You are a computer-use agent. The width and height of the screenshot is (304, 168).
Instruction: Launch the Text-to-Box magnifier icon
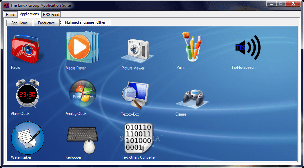[135, 96]
